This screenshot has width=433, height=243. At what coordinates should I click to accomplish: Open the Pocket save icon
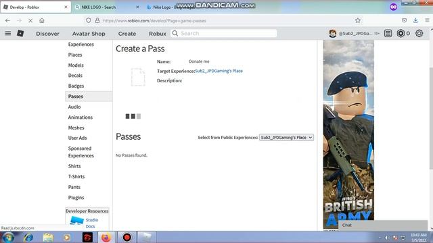[x=405, y=20]
